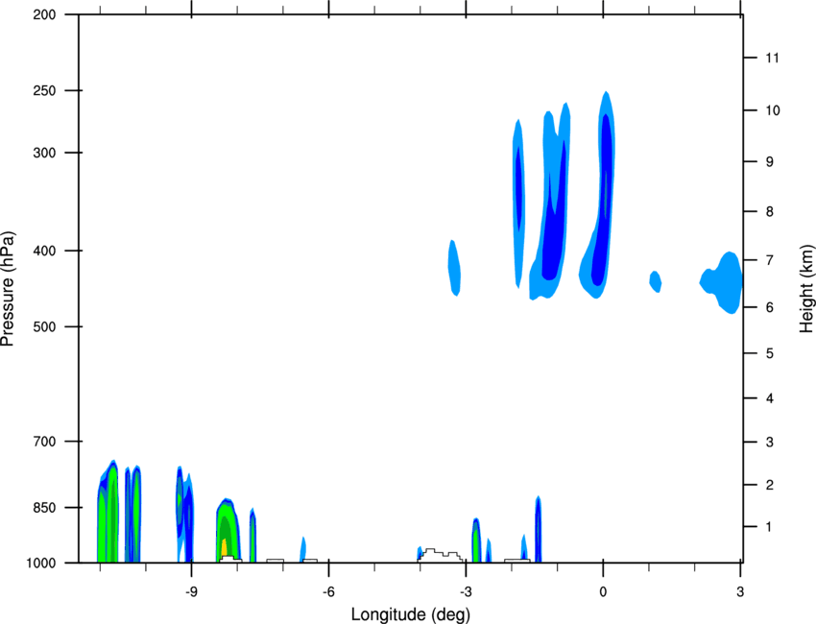Click the 5 km height label

(x=769, y=353)
